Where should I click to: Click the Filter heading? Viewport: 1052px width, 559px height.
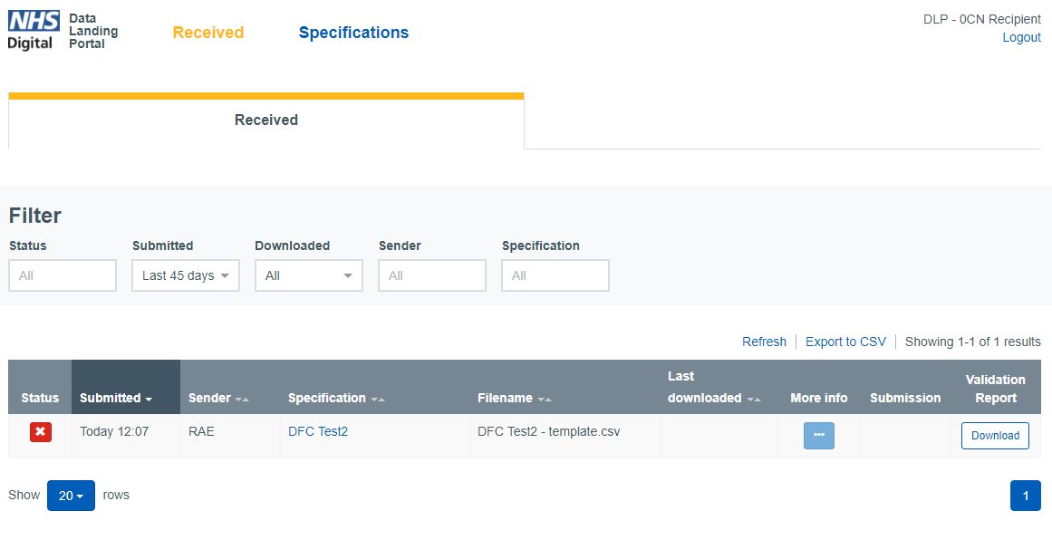pos(35,216)
